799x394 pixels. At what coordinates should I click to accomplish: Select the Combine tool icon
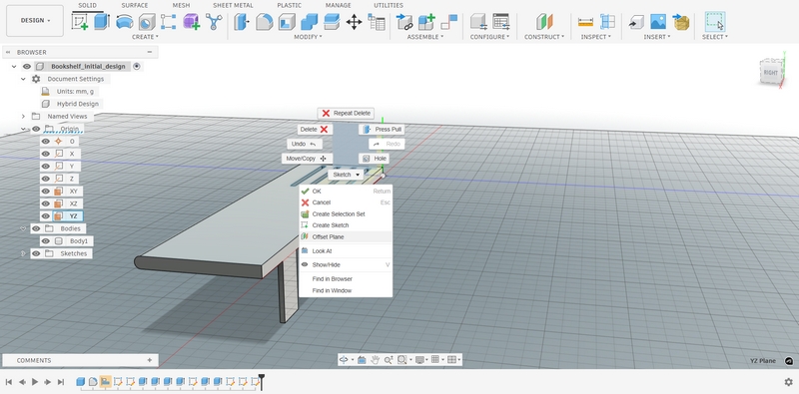click(x=309, y=22)
